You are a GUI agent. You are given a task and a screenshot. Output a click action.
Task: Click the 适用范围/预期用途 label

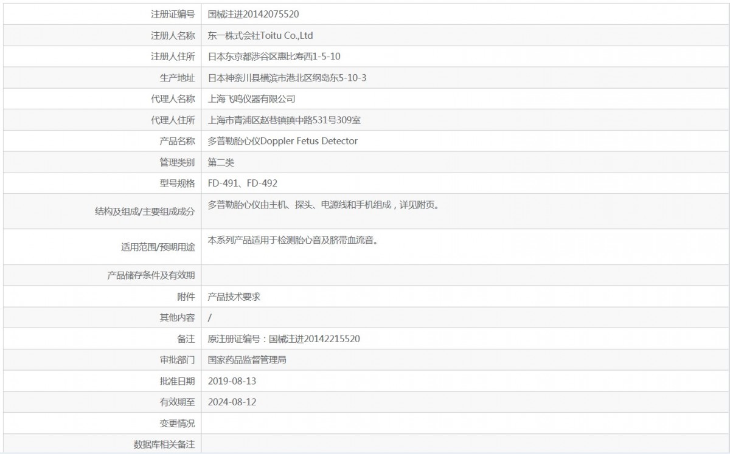(158, 247)
